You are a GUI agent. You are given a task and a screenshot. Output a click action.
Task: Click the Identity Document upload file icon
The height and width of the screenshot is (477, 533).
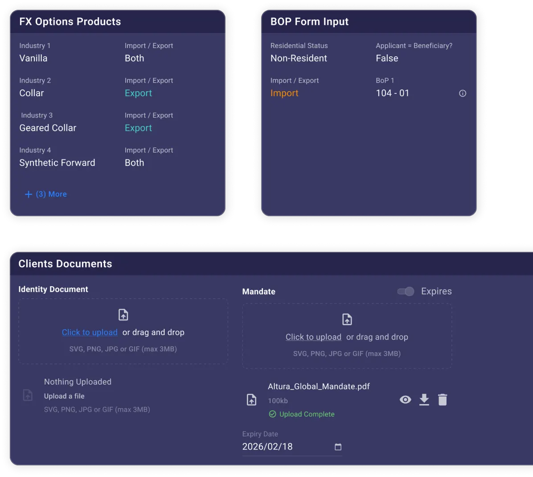(x=123, y=315)
